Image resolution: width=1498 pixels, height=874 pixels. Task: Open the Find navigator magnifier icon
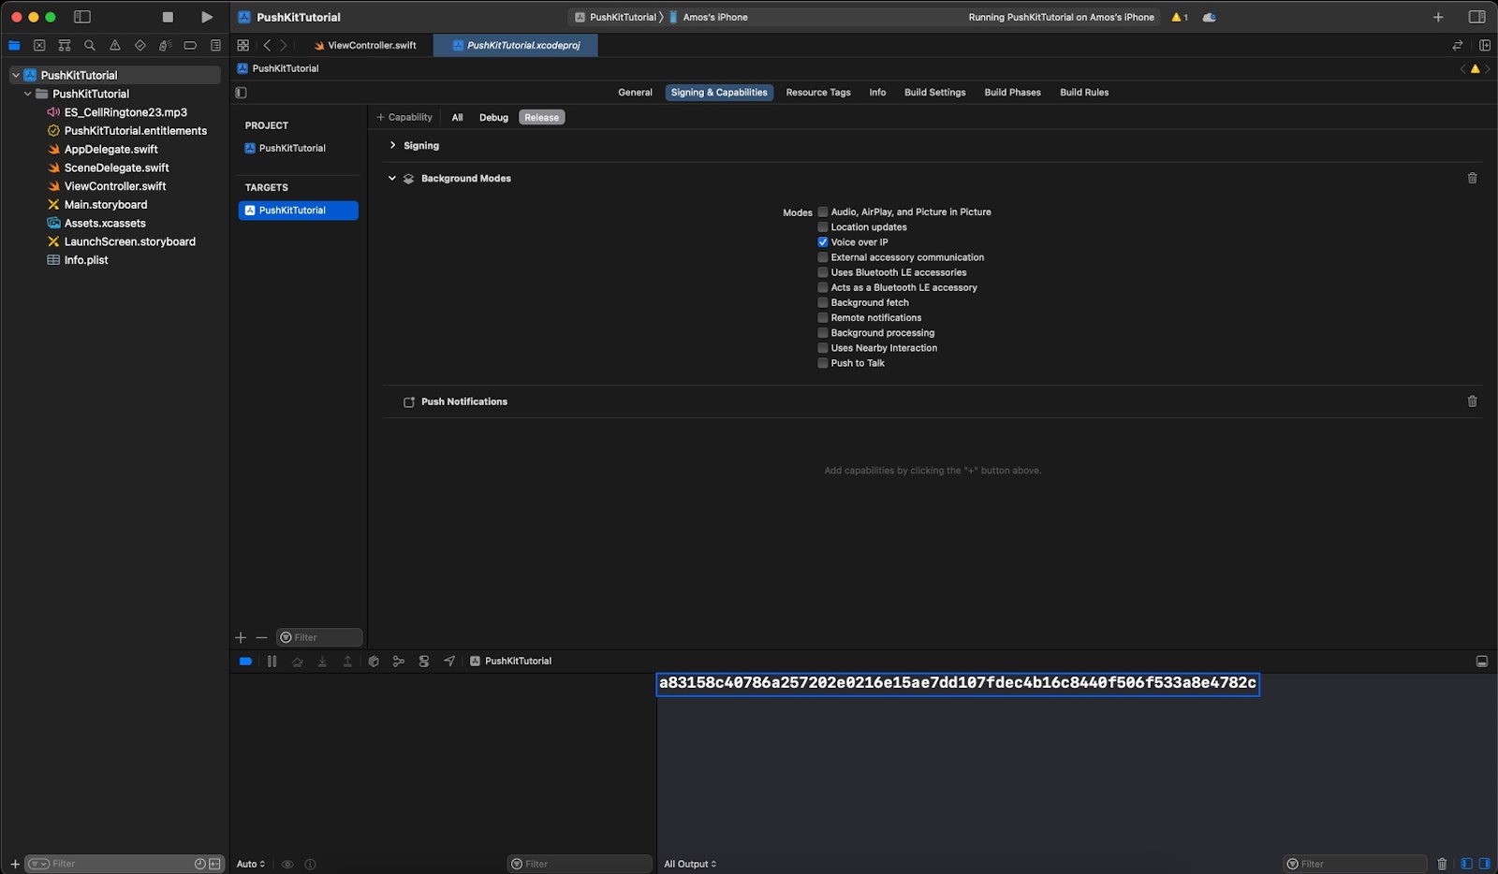90,45
